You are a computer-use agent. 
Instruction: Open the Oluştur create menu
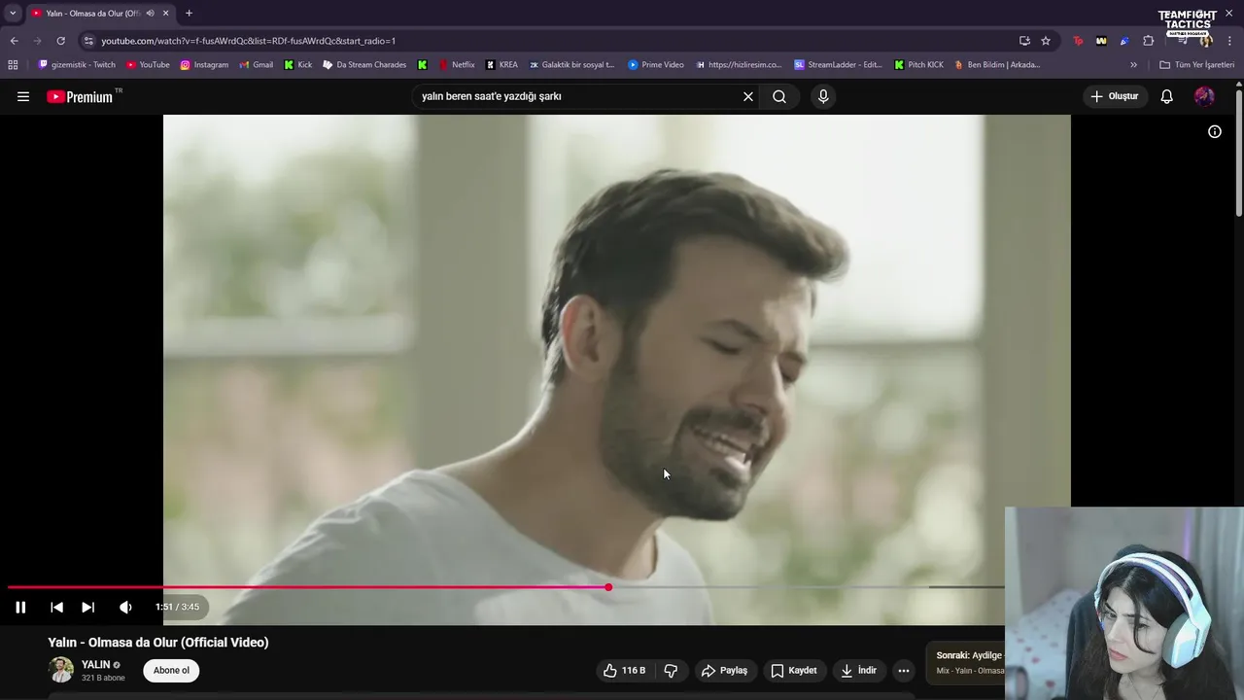coord(1114,96)
